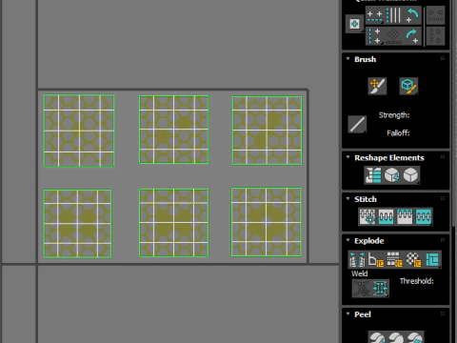
Task: Select the upper-middle UV cluster in the viewport
Action: tap(174, 130)
